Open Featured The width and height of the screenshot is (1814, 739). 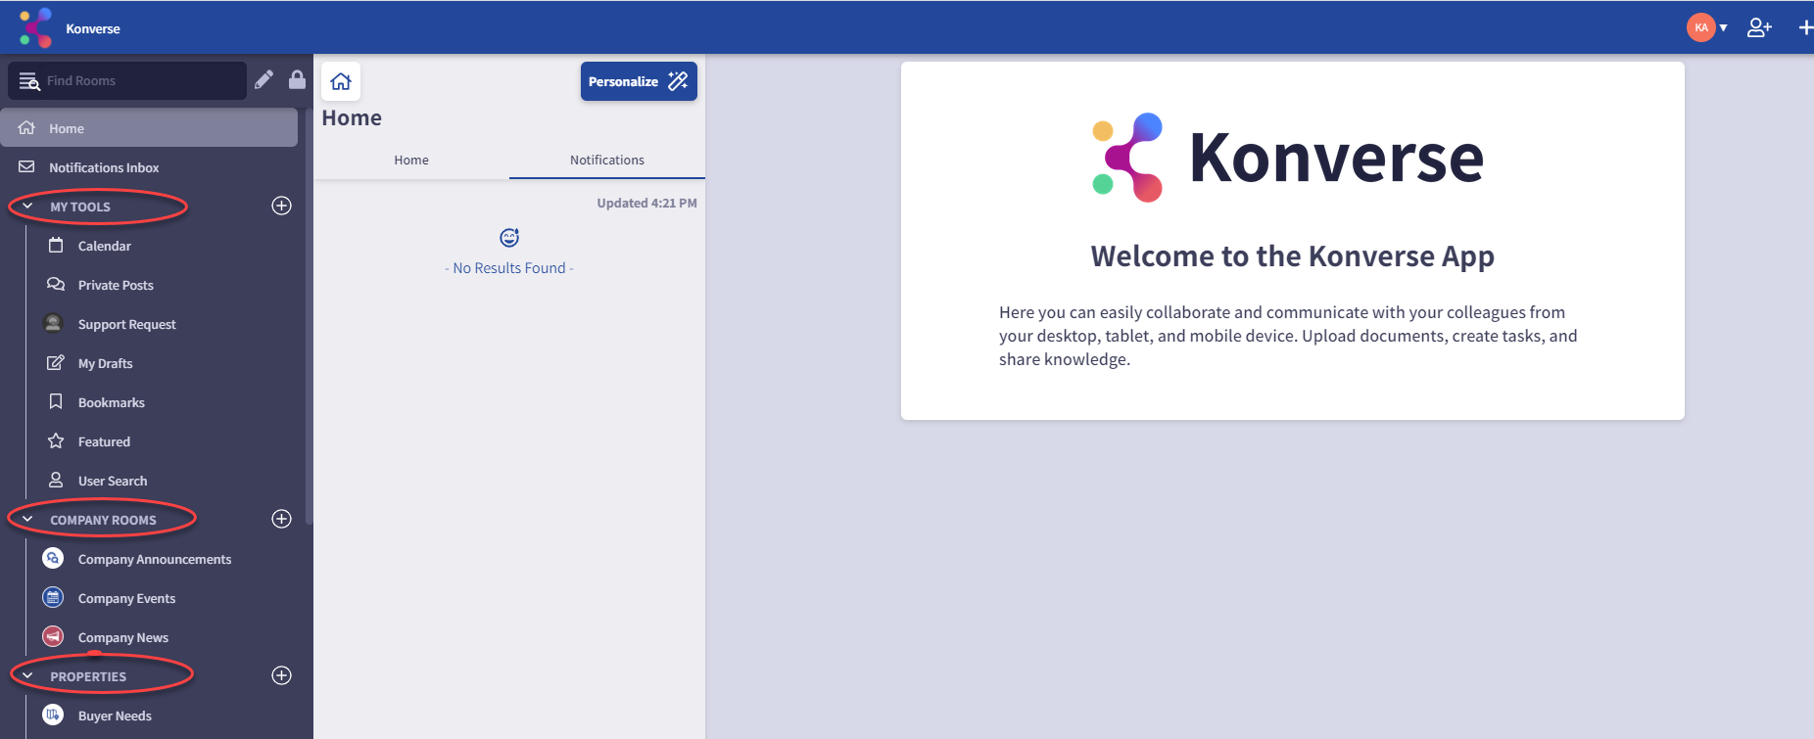click(x=104, y=441)
